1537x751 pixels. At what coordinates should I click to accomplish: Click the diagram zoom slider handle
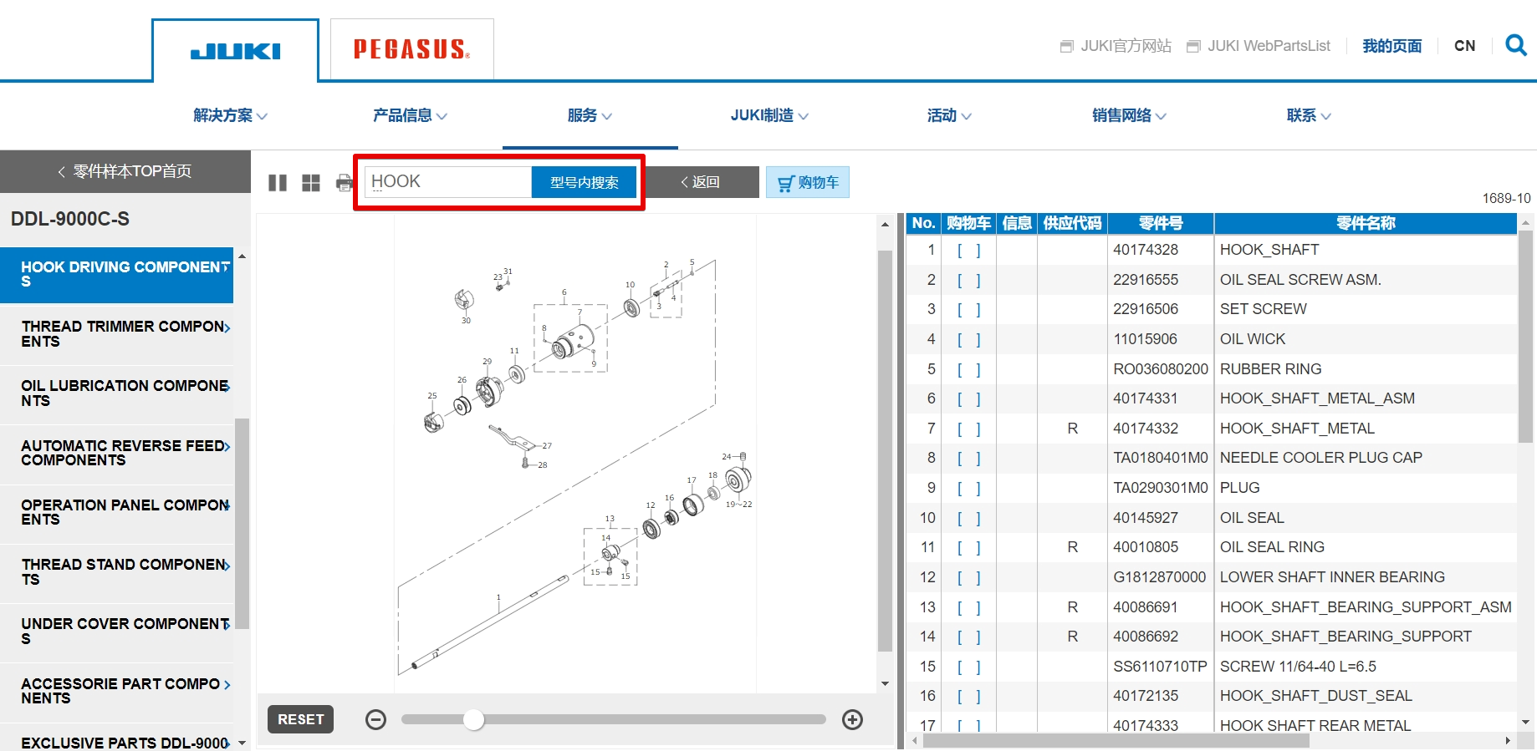tap(474, 720)
